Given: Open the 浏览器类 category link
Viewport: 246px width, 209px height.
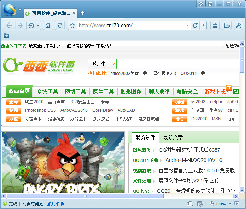Looking at the screenshot, I should [x=142, y=150].
